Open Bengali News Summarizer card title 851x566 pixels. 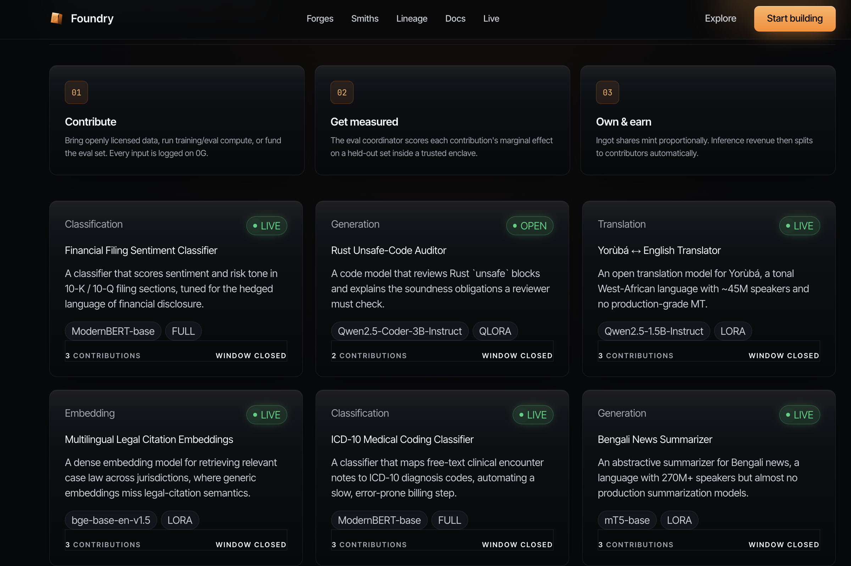[x=655, y=439]
